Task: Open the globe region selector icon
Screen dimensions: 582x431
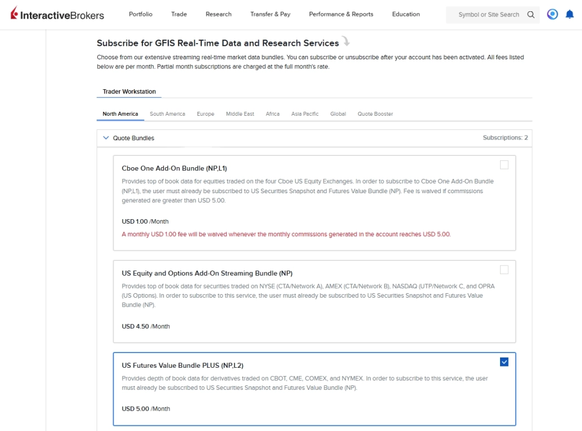Action: pos(552,14)
